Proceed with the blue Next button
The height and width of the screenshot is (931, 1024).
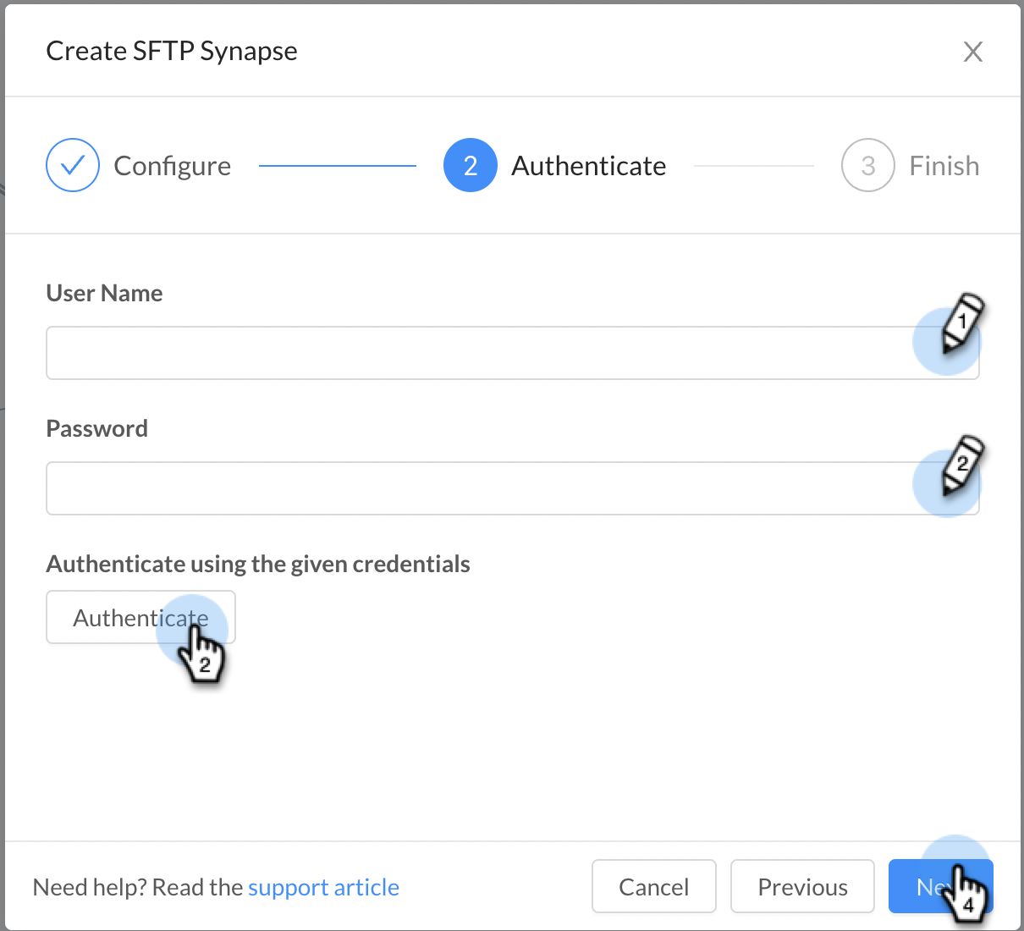click(940, 886)
